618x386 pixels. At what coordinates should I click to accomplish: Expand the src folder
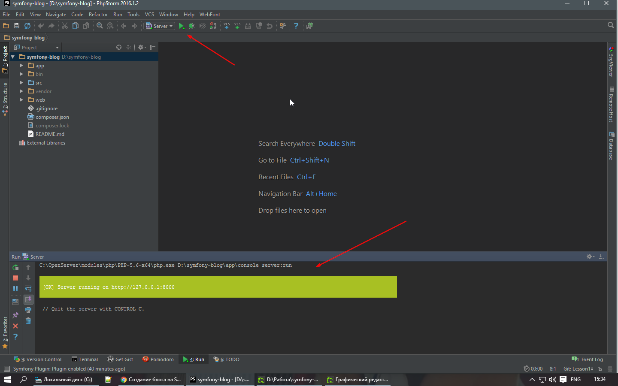pyautogui.click(x=21, y=82)
